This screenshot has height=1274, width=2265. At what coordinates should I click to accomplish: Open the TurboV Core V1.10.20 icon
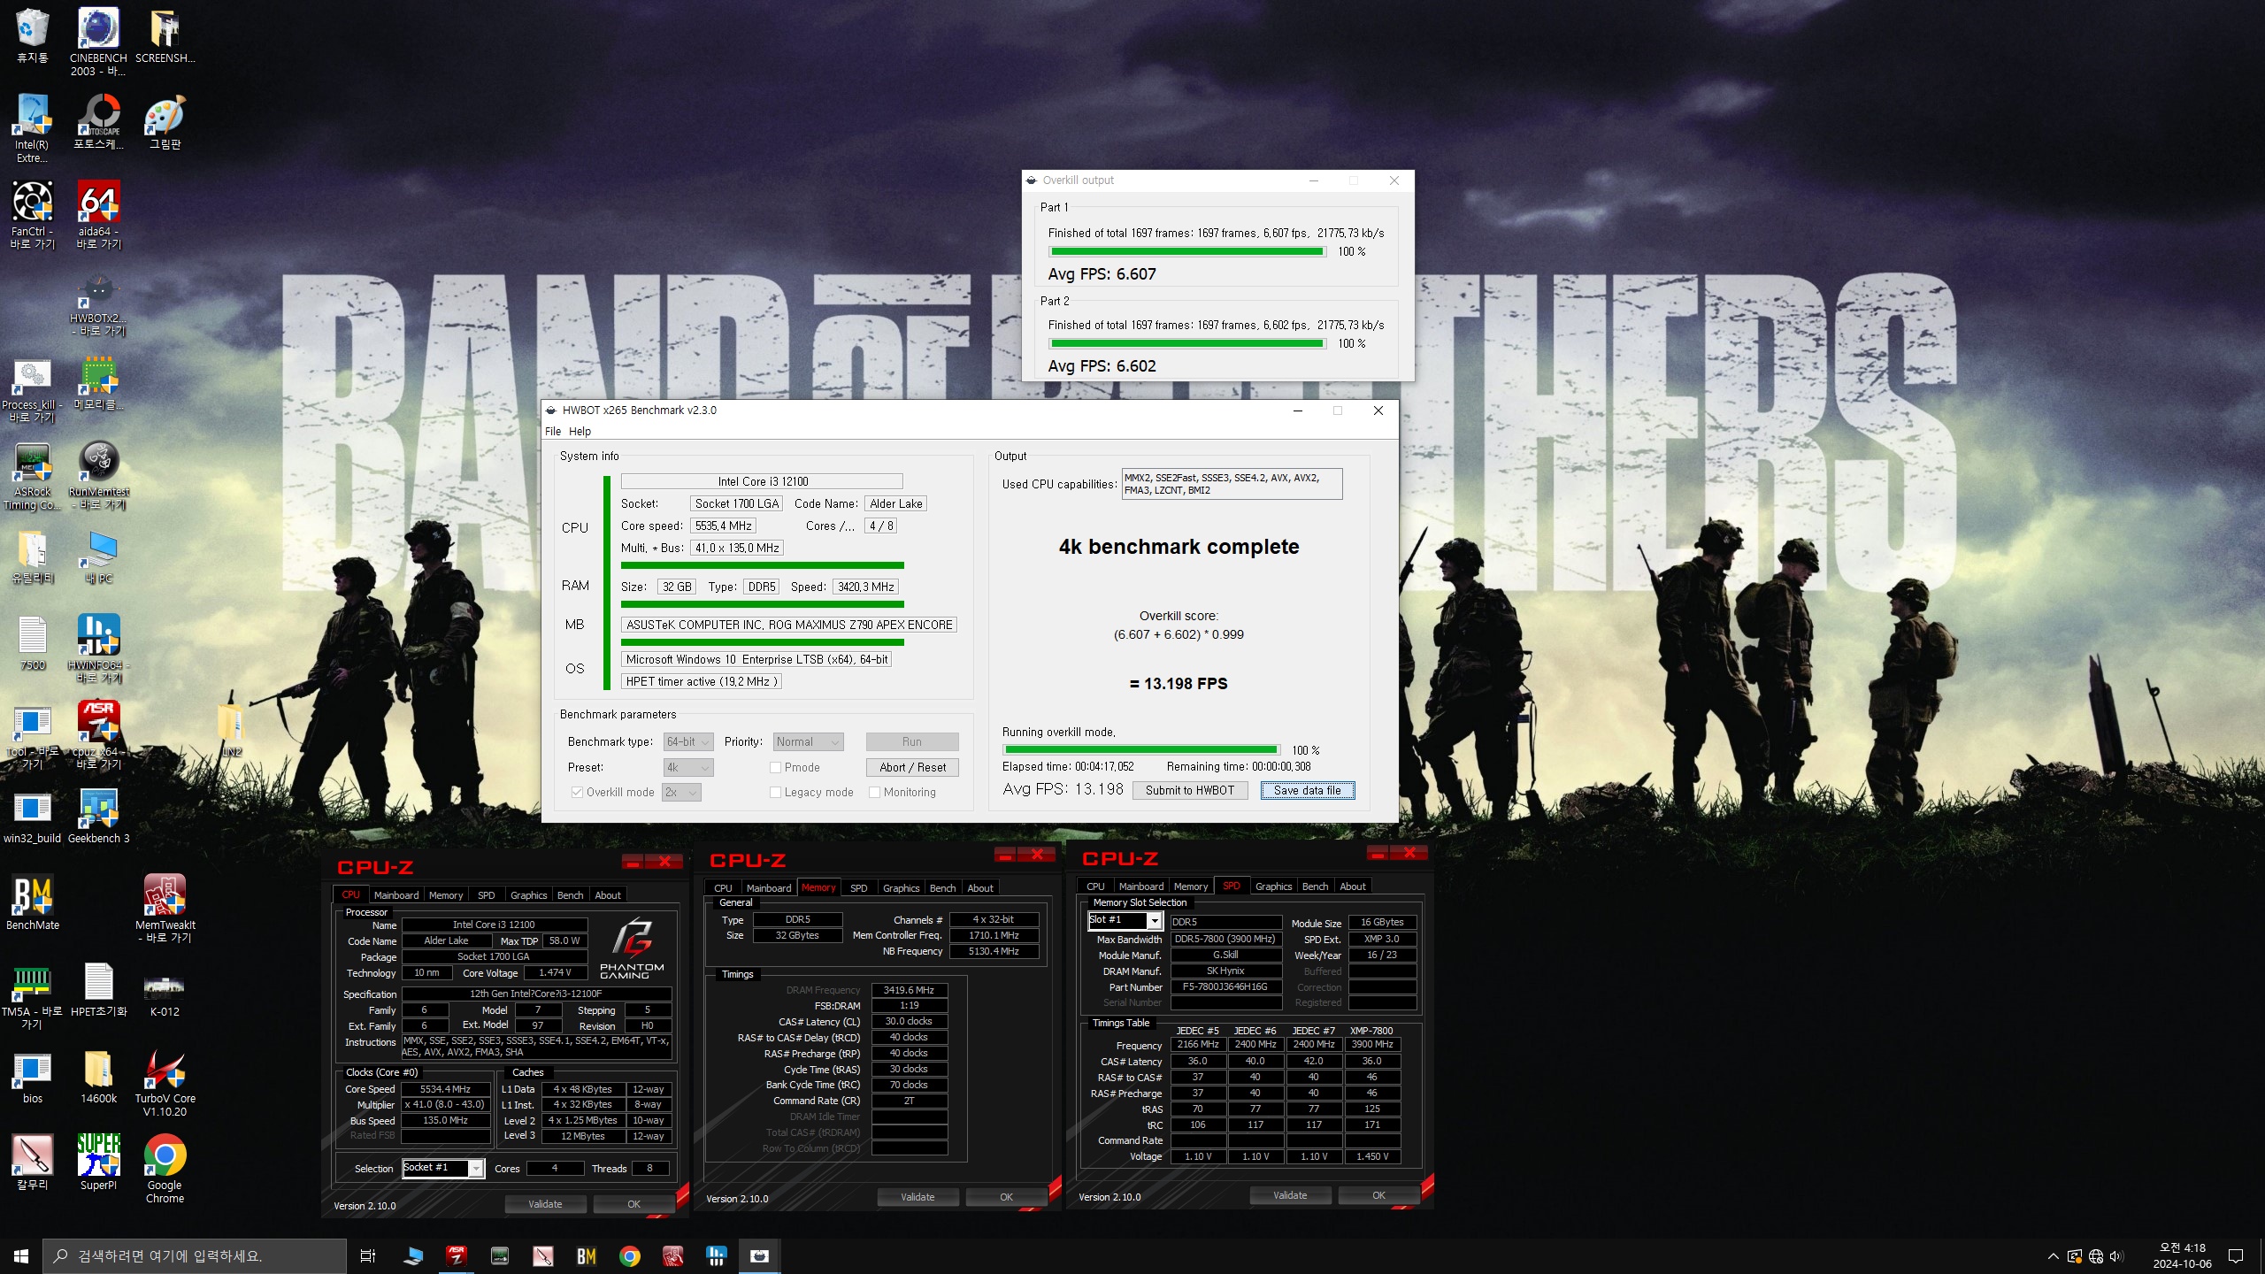point(165,1082)
